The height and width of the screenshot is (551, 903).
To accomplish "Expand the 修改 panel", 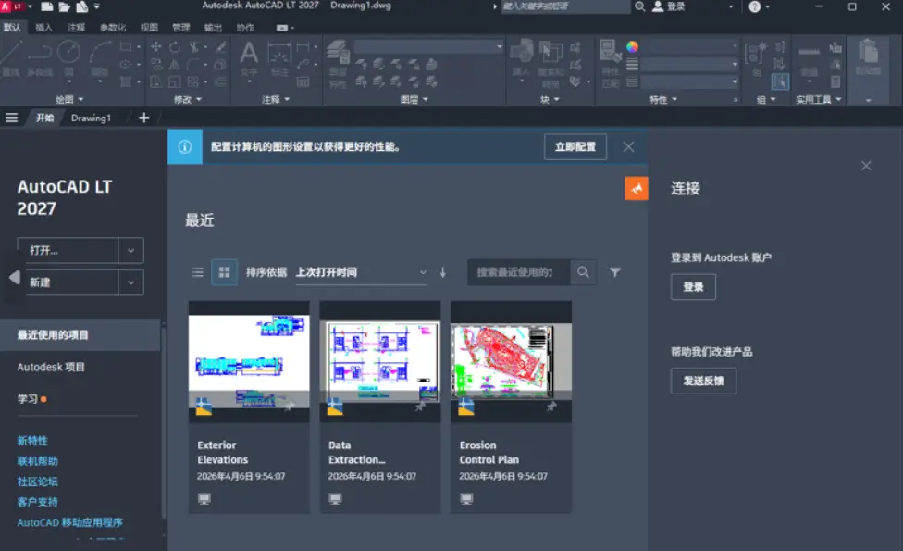I will click(x=188, y=100).
